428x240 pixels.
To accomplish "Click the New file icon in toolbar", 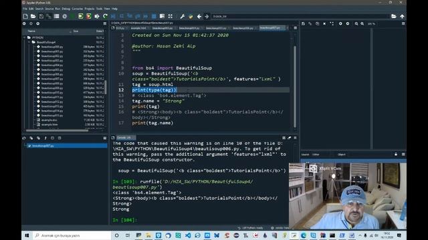I will 25,16.
